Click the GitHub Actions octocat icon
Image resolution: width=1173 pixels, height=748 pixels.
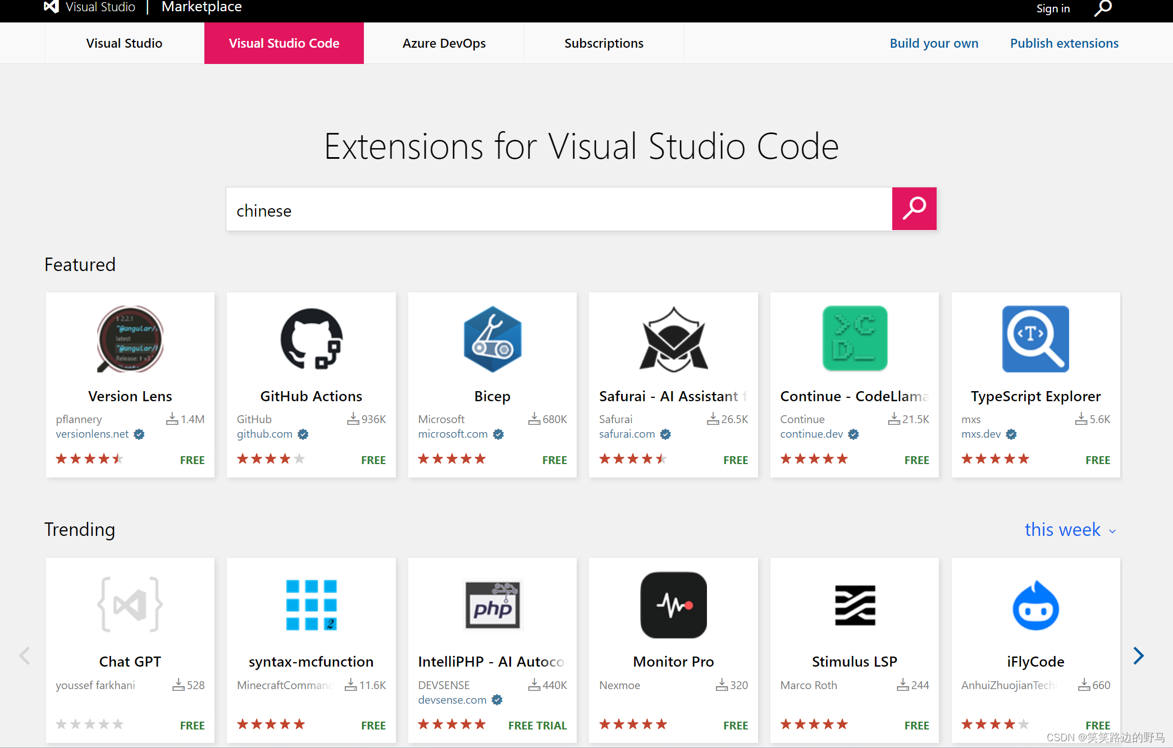311,339
